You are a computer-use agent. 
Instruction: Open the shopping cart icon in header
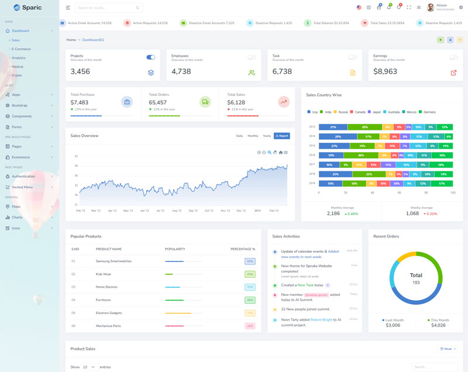378,8
